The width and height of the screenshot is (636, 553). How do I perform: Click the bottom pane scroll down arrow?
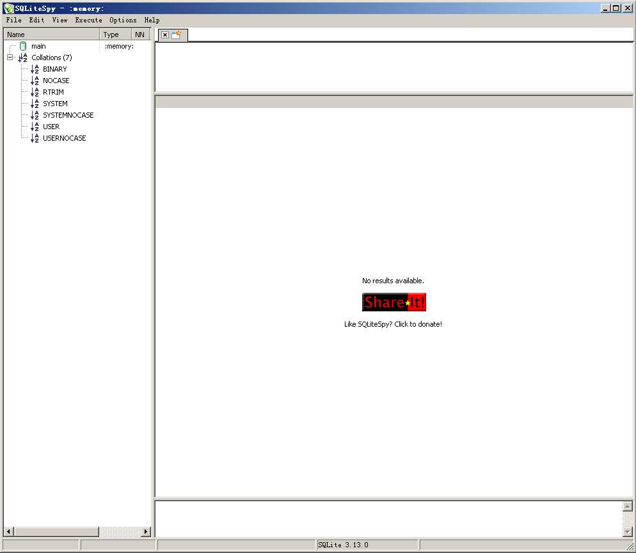(628, 531)
